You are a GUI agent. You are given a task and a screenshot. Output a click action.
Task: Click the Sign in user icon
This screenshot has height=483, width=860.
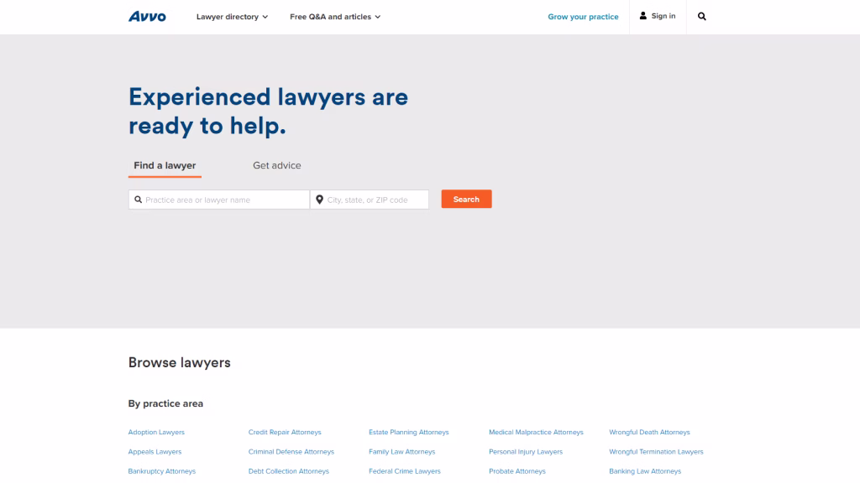coord(642,16)
